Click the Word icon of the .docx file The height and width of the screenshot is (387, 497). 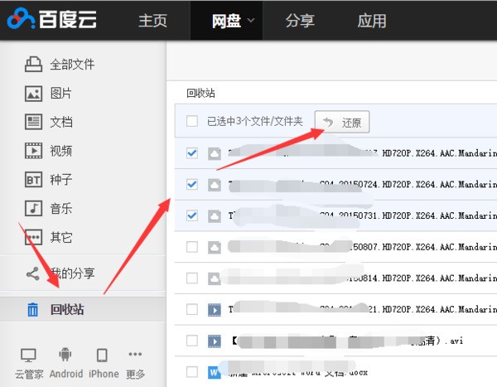[x=215, y=372]
